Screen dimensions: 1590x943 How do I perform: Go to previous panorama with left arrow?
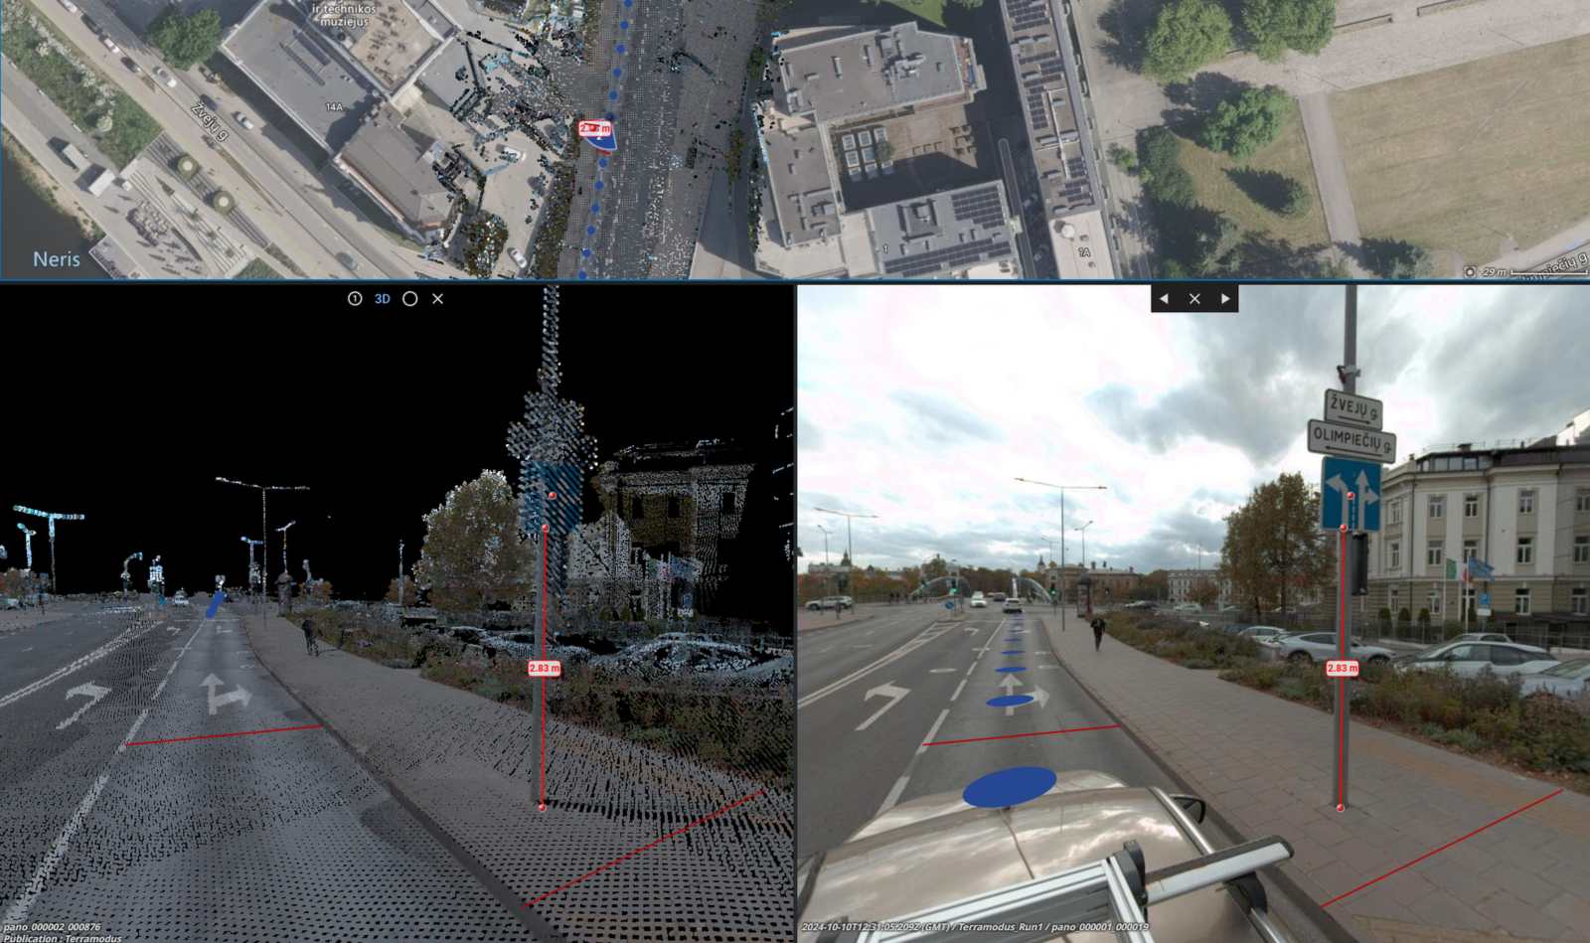pyautogui.click(x=1164, y=298)
